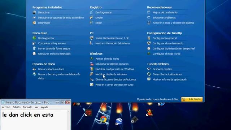Click Desinstalar programs link text

coord(44,23)
